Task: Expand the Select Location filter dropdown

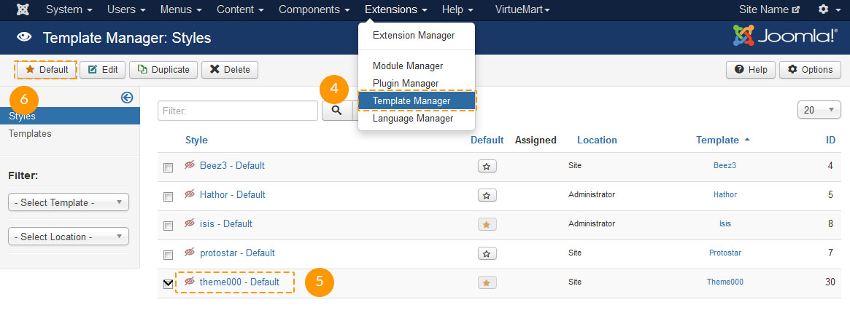Action: (x=69, y=237)
